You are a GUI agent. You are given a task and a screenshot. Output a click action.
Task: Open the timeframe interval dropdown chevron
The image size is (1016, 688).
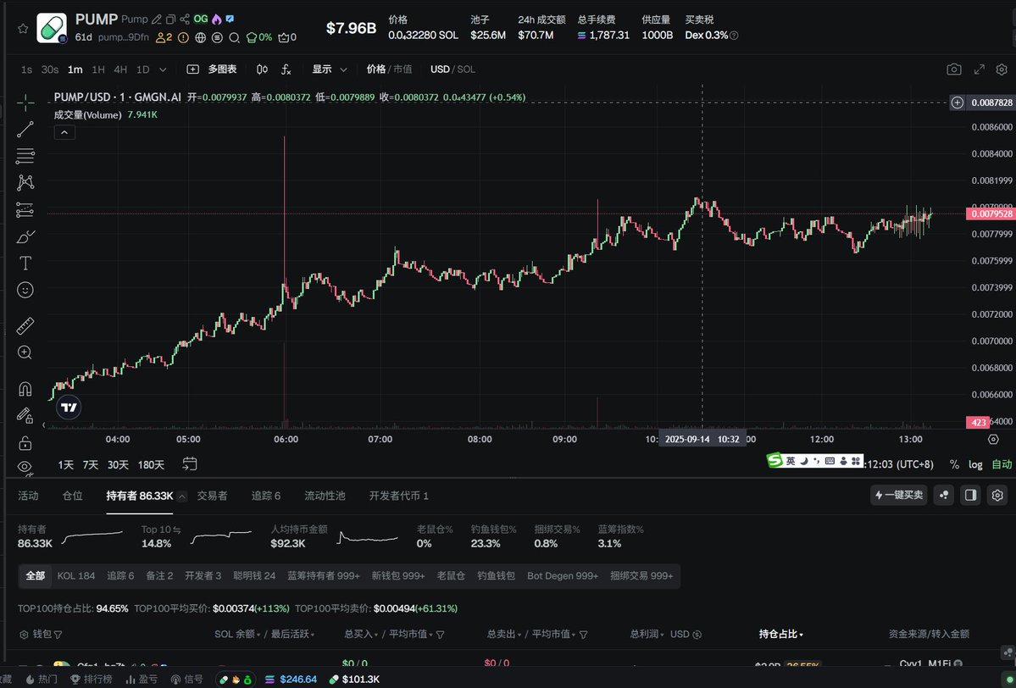[163, 69]
